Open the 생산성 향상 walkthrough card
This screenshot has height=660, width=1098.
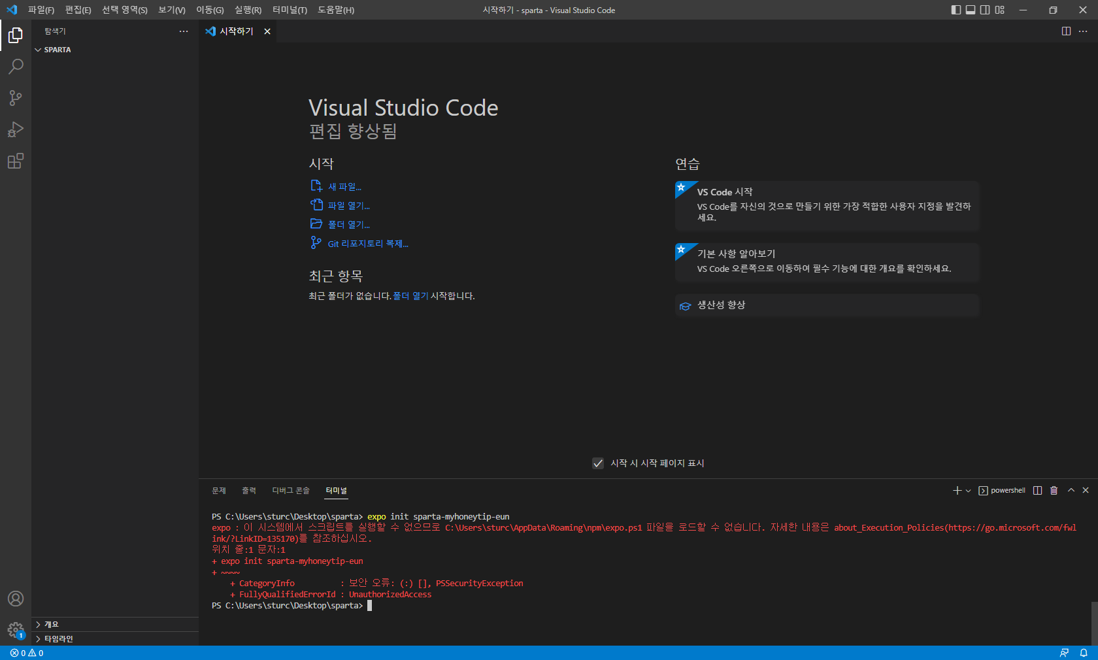click(827, 305)
